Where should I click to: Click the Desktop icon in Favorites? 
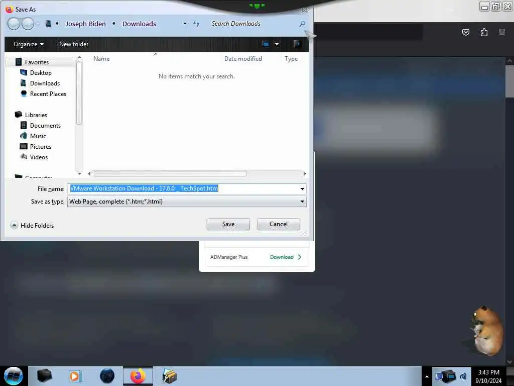(24, 72)
